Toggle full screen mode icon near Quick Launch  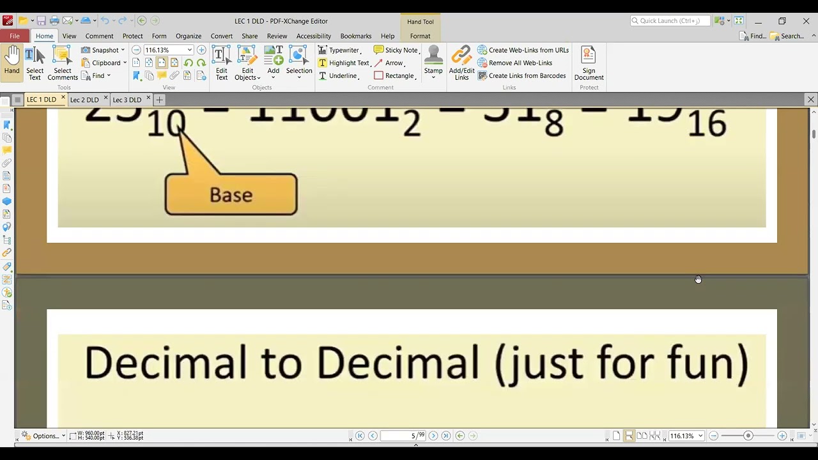click(x=739, y=21)
